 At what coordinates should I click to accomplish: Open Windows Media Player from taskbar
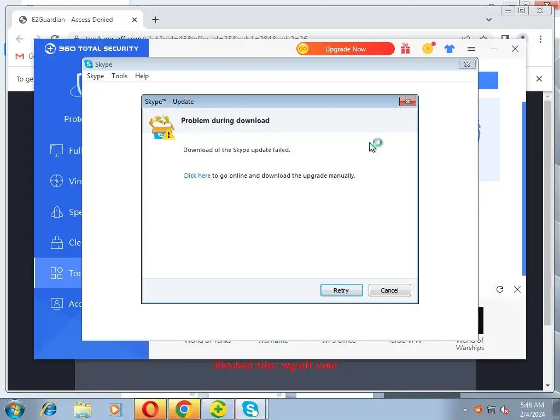point(116,409)
